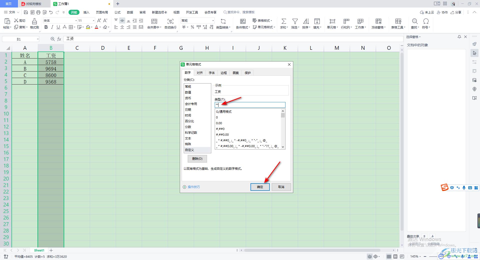
Task: Open the Data (数据) ribbon tab
Action: 130,12
